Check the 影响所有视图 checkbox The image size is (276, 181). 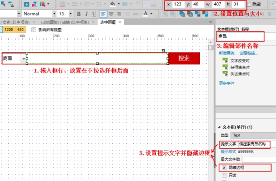34,30
